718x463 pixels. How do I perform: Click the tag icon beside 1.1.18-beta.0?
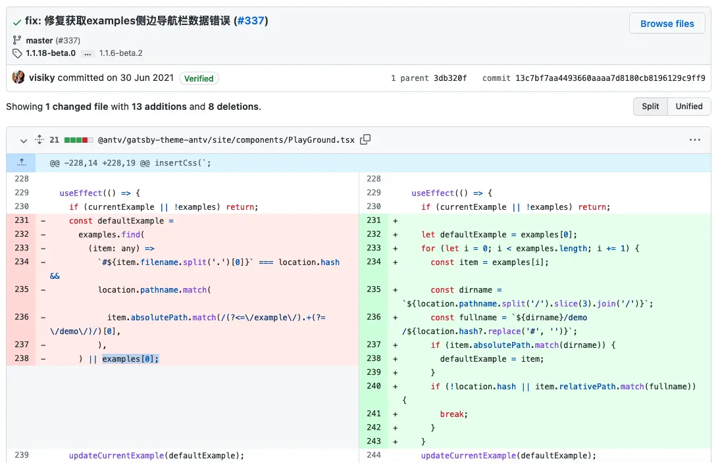[x=17, y=53]
